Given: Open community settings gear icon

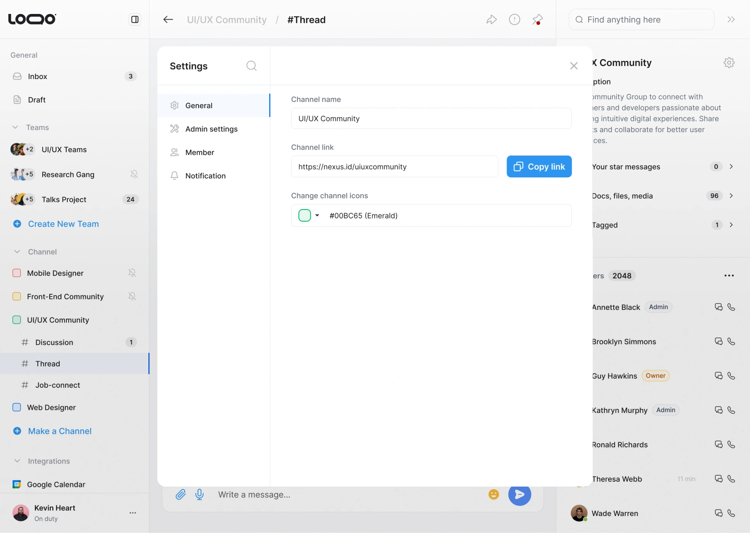Looking at the screenshot, I should point(729,63).
